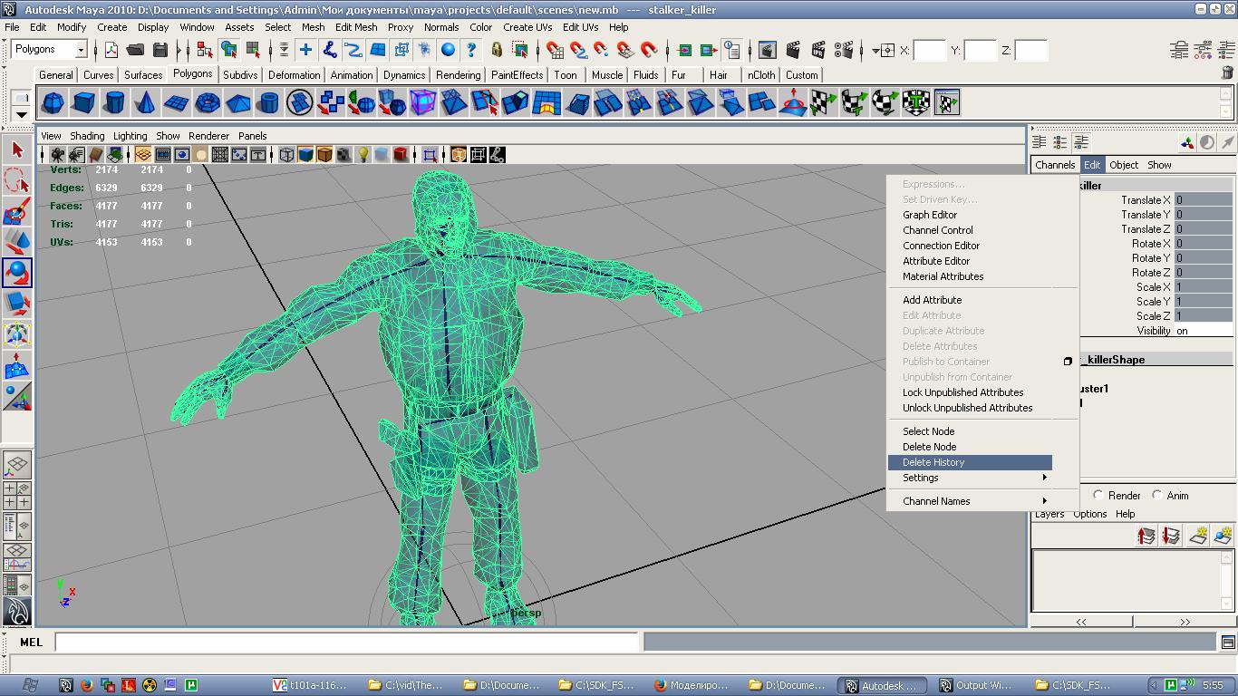Screen dimensions: 1238x696
Task: Create a polygon cube from the shelf
Action: (x=84, y=103)
